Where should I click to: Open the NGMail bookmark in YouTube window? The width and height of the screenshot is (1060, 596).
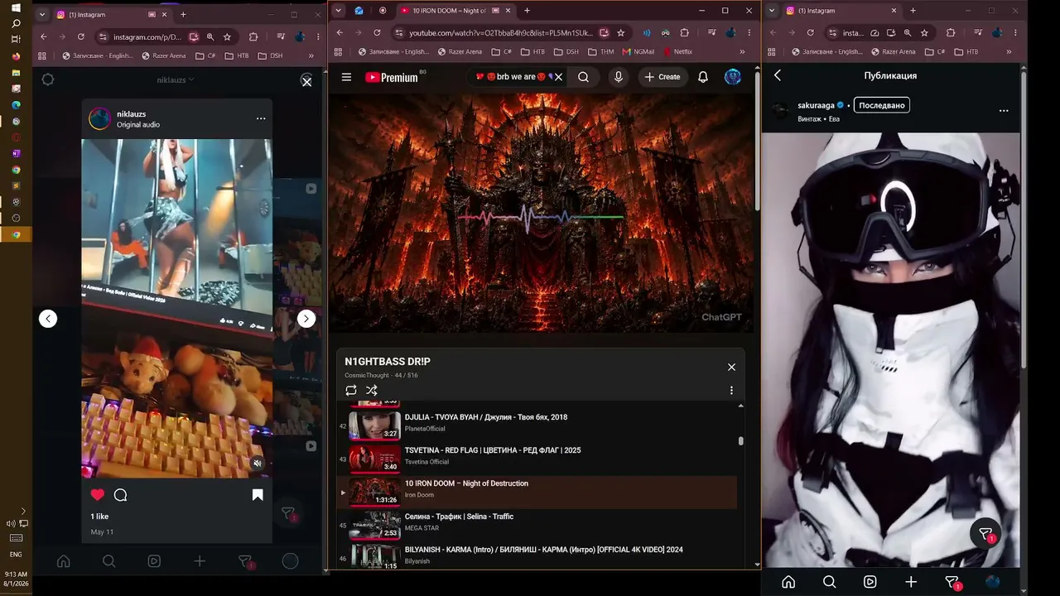pos(638,51)
